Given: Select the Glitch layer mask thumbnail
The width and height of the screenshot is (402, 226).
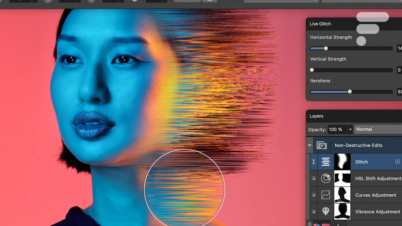Looking at the screenshot, I should point(342,162).
